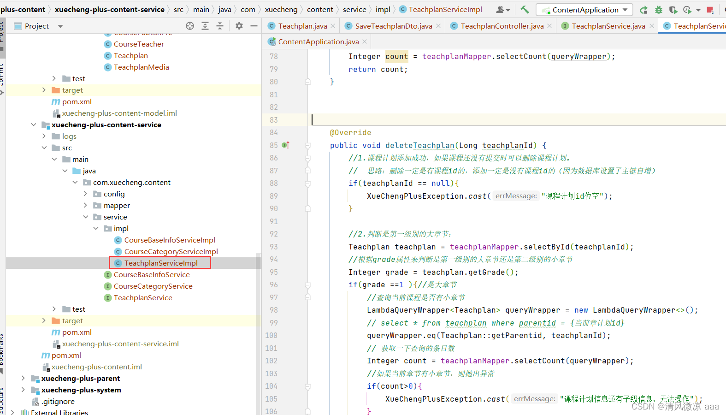Toggle fold marker at line 97
Screen dimensions: 726x415
pyautogui.click(x=307, y=297)
